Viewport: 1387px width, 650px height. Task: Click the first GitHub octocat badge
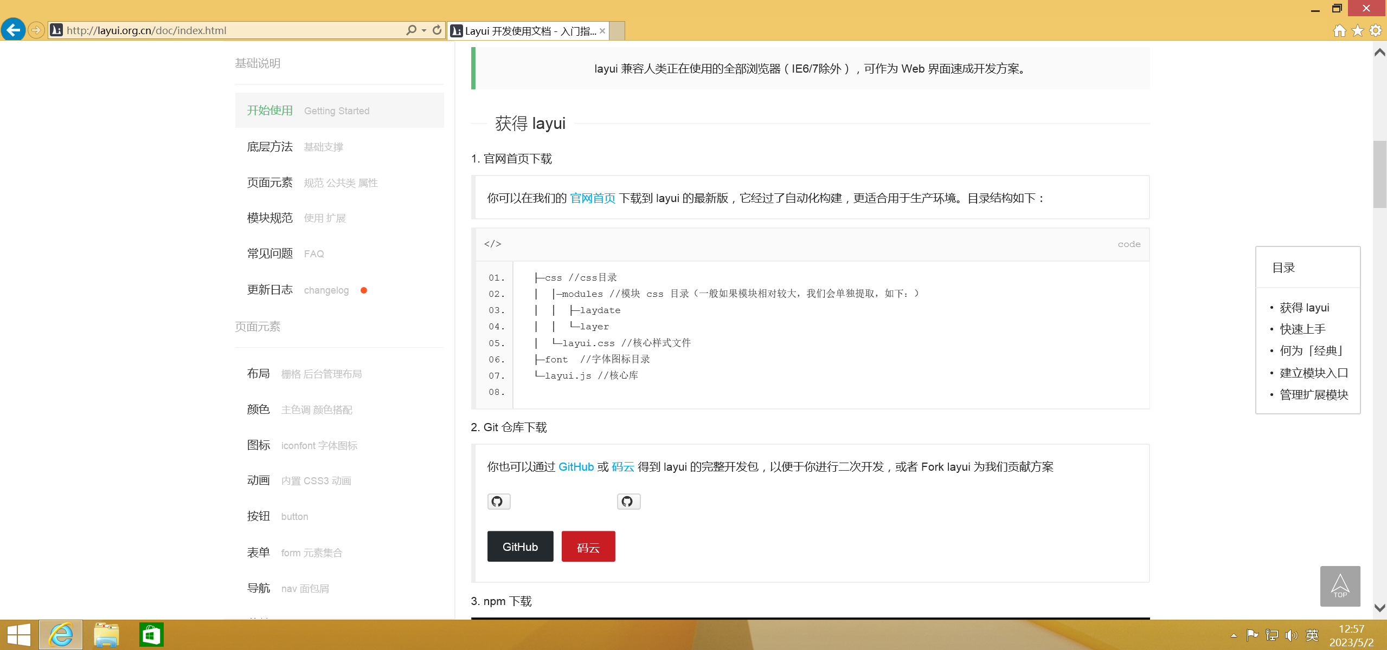498,502
